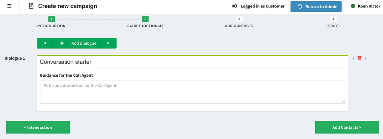Proceed with the Add Contacts > button
383x139 pixels.
click(347, 127)
